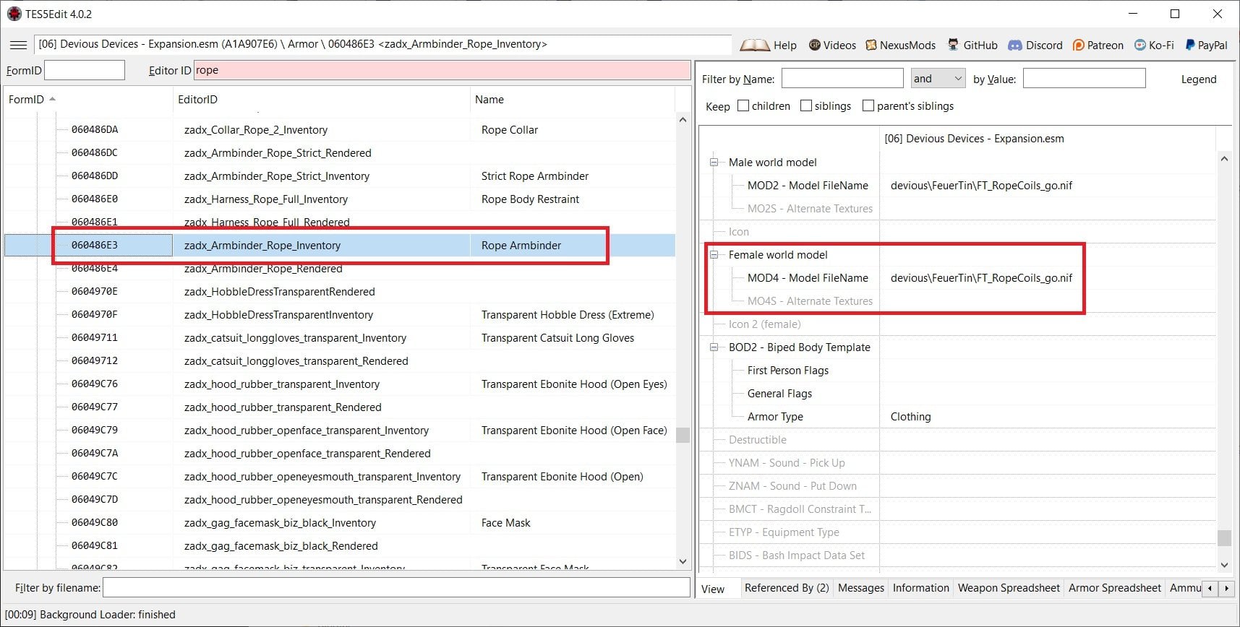Select the Strict Rope Armbinder row
The height and width of the screenshot is (627, 1240).
point(340,176)
